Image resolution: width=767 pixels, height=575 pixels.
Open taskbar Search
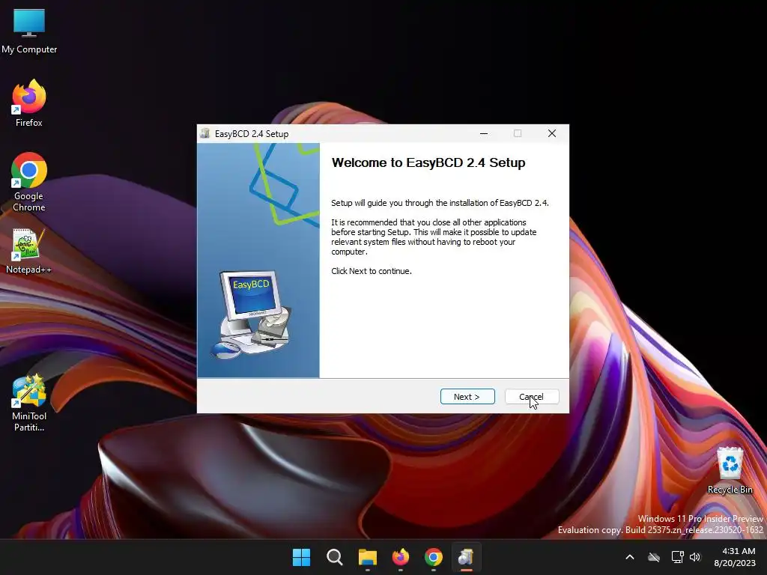(335, 557)
